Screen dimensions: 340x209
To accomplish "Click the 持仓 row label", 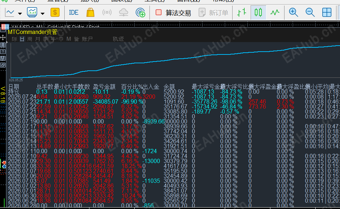I will pyautogui.click(x=14, y=92).
